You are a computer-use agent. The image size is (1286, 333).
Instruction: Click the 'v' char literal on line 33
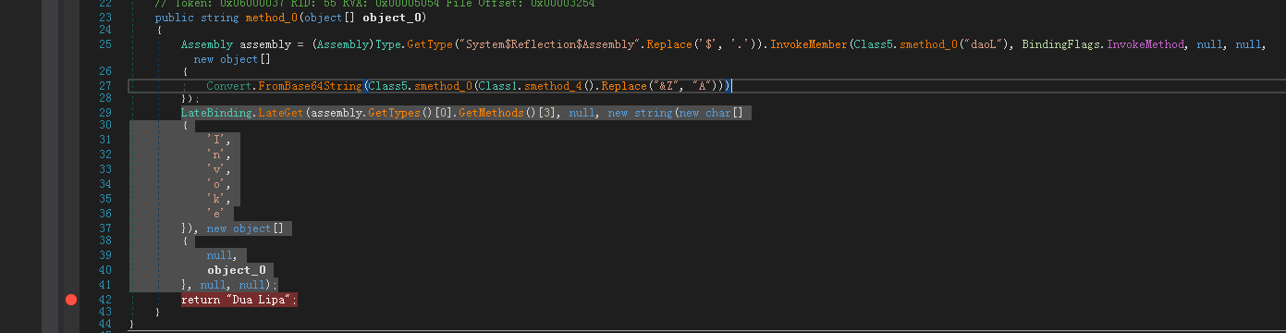point(216,168)
